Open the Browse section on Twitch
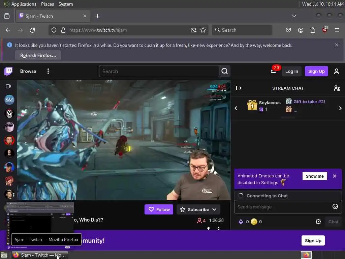The image size is (345, 259). [x=28, y=71]
